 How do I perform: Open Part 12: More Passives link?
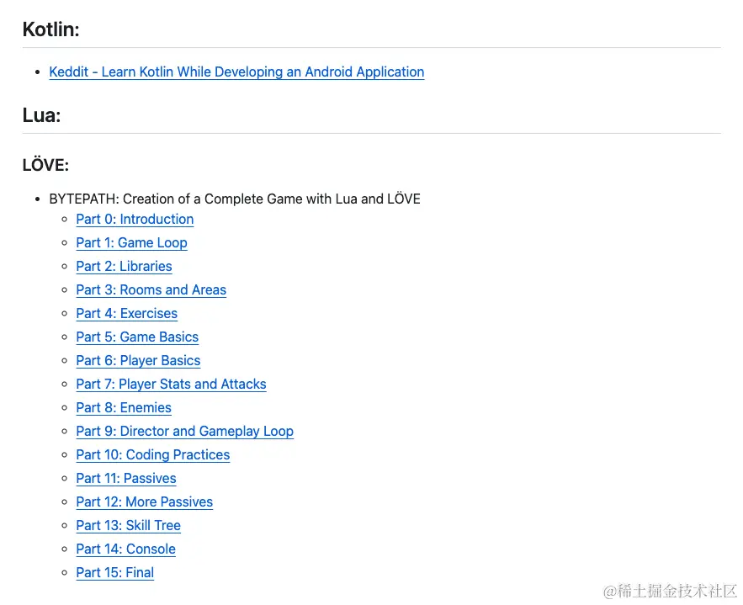pyautogui.click(x=145, y=502)
